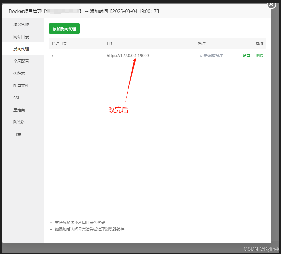
Task: Click the hint about clearing browser cache
Action: pos(90,229)
